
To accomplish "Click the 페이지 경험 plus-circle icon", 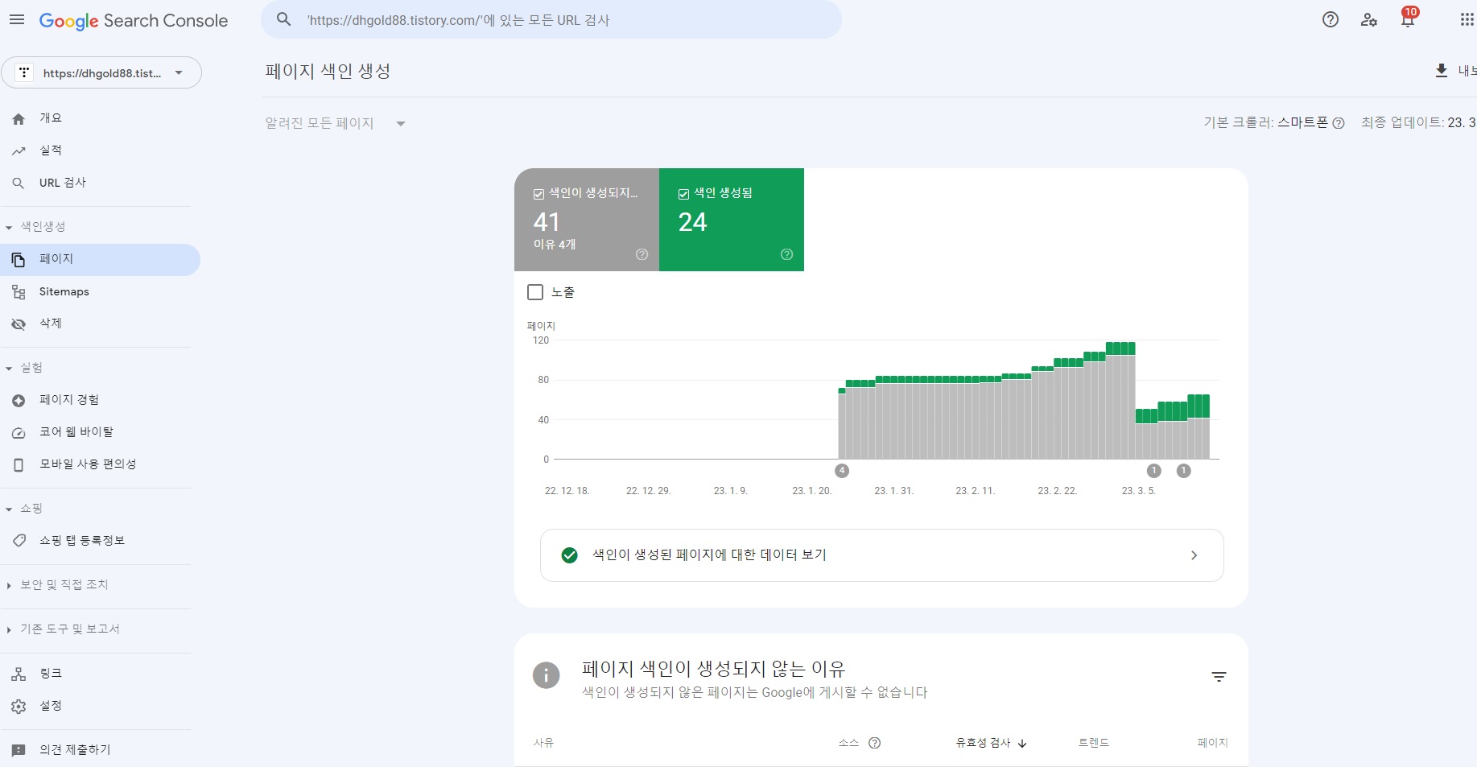I will point(19,400).
